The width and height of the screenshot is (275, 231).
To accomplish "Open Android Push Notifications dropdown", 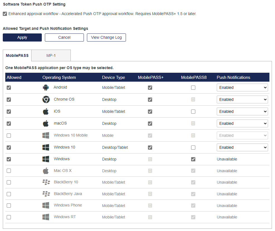I will (242, 87).
